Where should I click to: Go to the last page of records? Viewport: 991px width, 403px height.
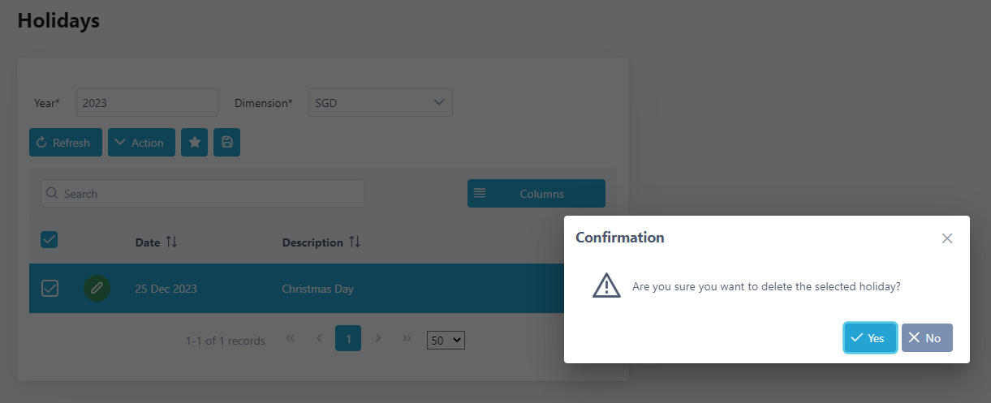pos(407,338)
